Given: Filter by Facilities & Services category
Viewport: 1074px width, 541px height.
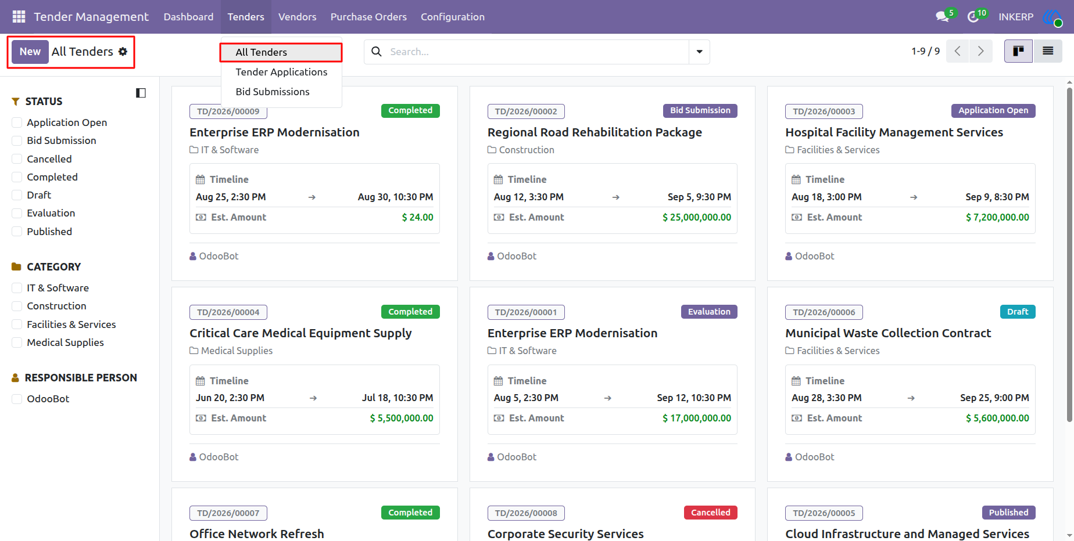Looking at the screenshot, I should pyautogui.click(x=17, y=324).
